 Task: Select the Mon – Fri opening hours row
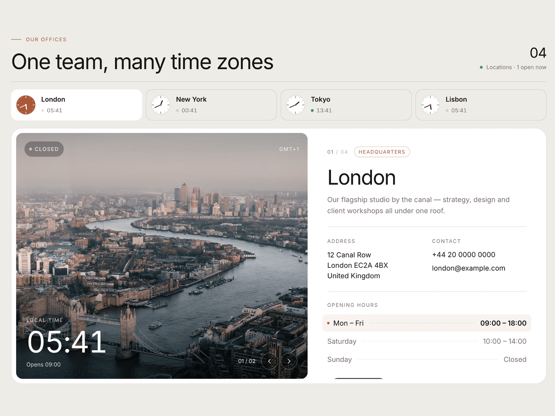(427, 323)
